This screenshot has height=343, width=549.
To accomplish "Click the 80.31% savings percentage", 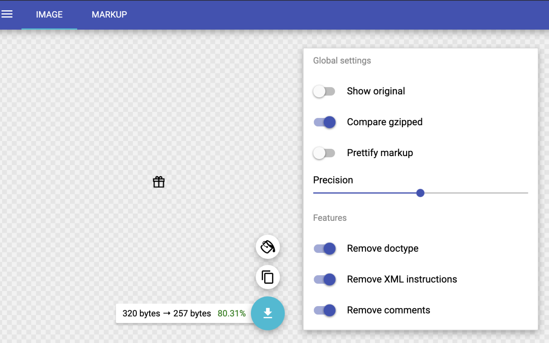I will tap(232, 313).
